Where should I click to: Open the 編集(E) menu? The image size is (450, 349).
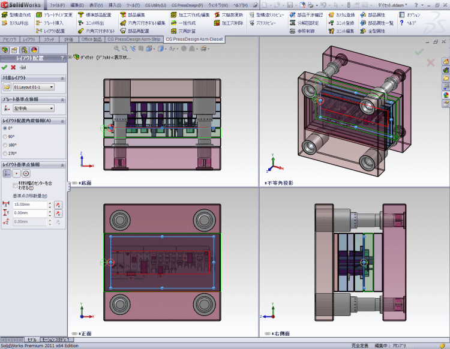click(77, 5)
